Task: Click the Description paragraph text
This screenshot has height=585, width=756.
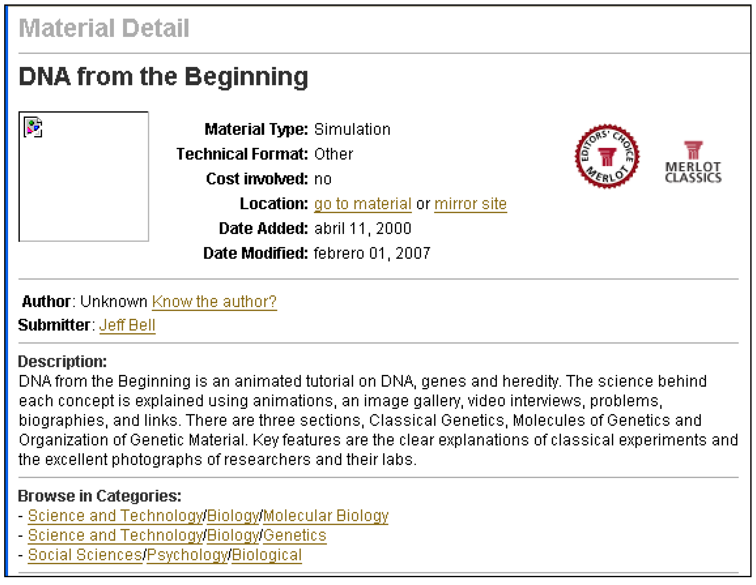Action: coord(378,421)
